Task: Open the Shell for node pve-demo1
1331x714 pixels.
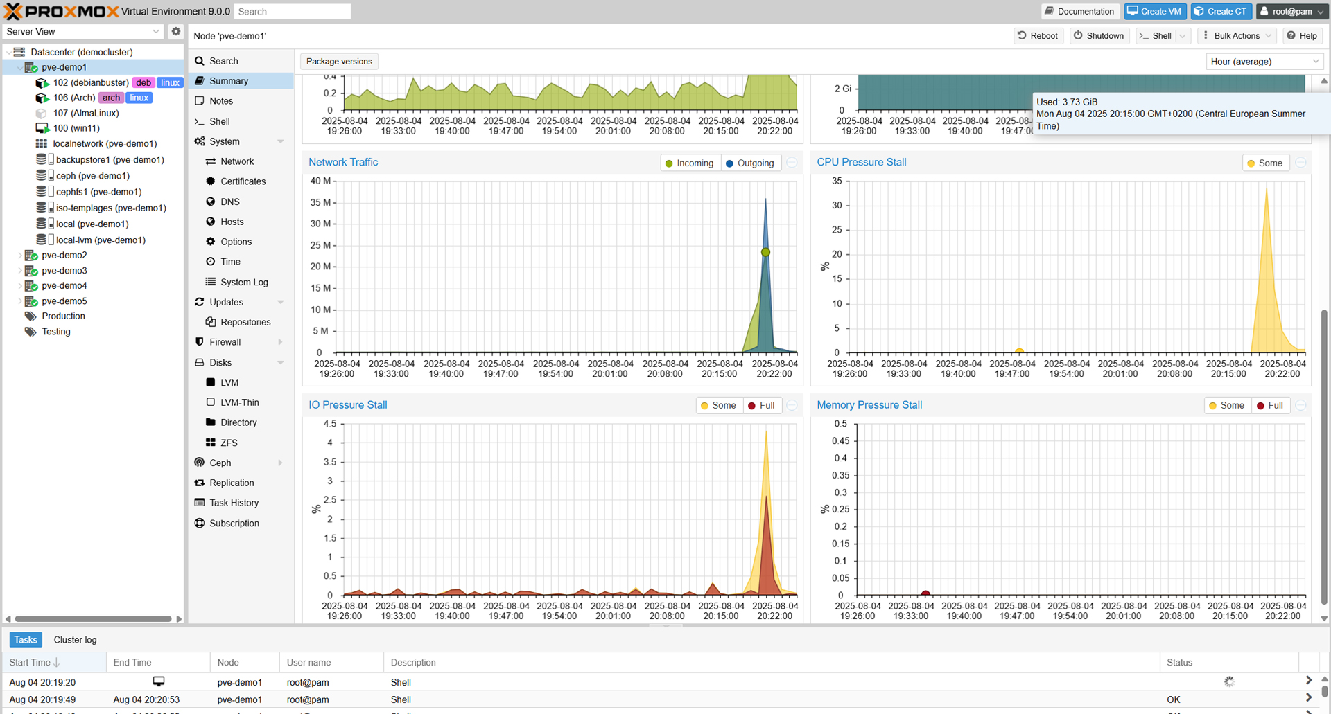Action: (218, 121)
